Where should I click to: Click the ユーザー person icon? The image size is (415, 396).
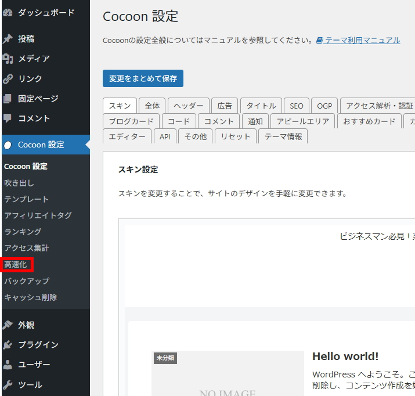coord(8,365)
